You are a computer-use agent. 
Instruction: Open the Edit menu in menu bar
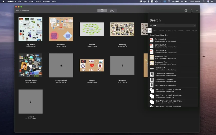[x=25, y=1]
